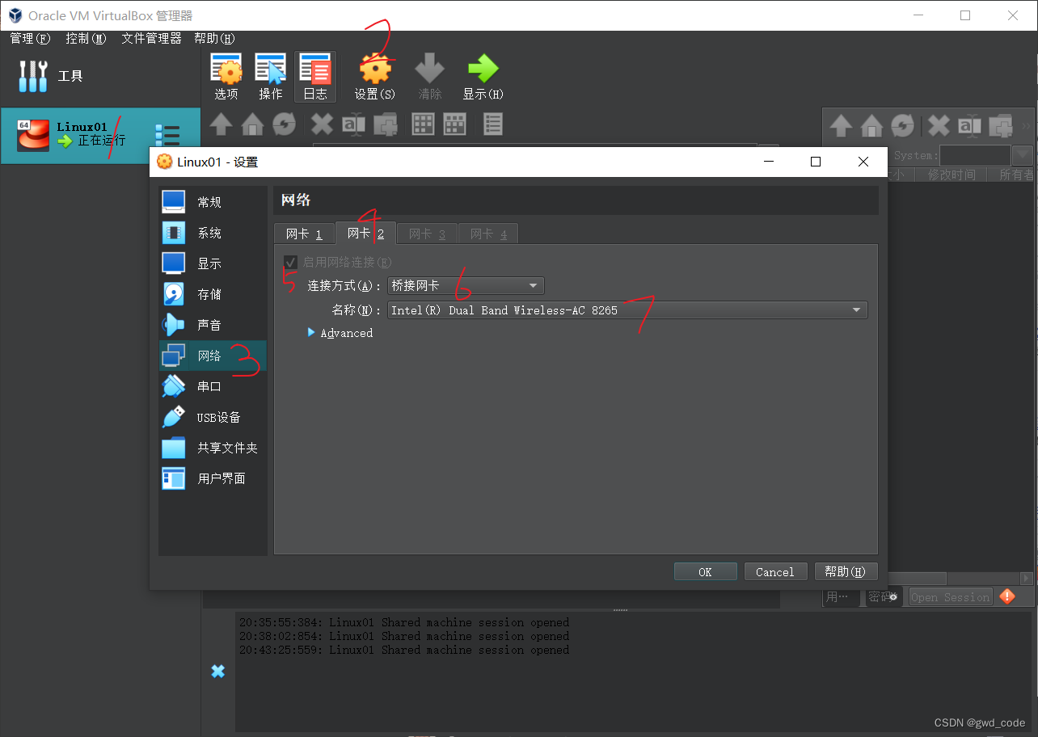1038x737 pixels.
Task: Switch to 网卡 3 tab
Action: [427, 234]
